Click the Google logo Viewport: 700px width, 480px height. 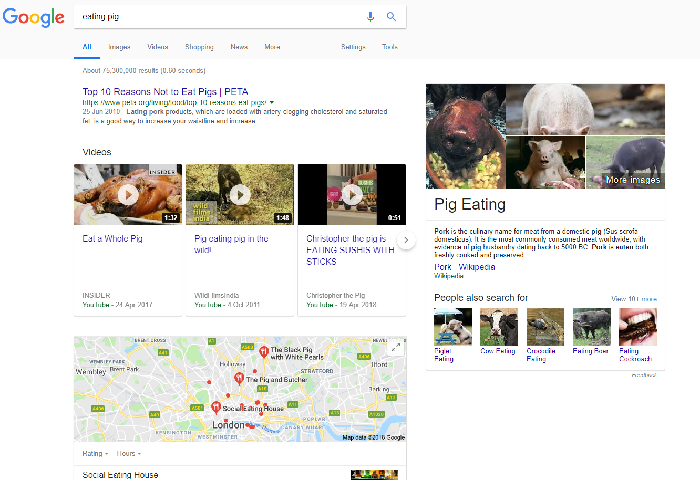coord(34,17)
